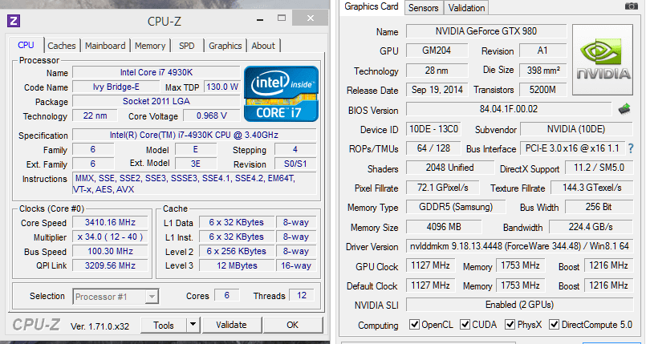Viewport: 646px width, 344px height.
Task: Open the SPD tab
Action: (187, 46)
